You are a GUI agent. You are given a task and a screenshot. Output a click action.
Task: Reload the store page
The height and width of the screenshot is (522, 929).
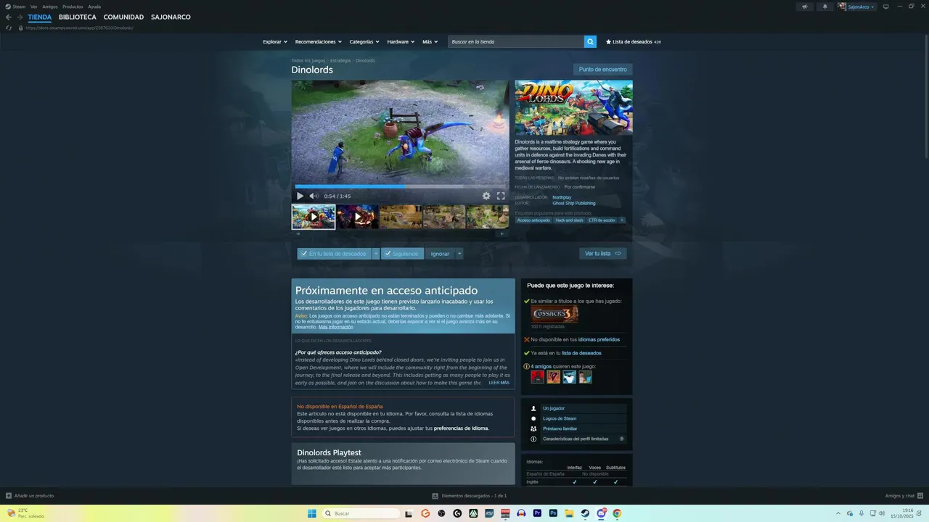pos(9,28)
